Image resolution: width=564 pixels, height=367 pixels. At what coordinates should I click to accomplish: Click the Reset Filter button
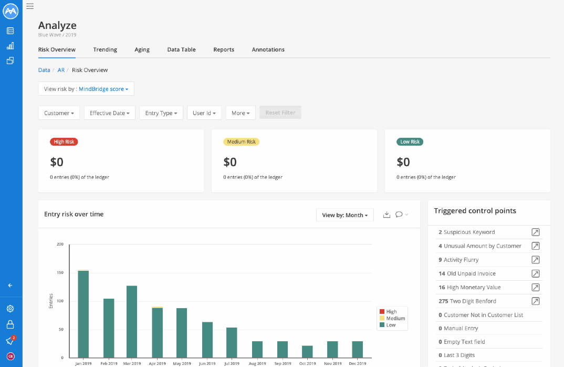[x=280, y=113]
